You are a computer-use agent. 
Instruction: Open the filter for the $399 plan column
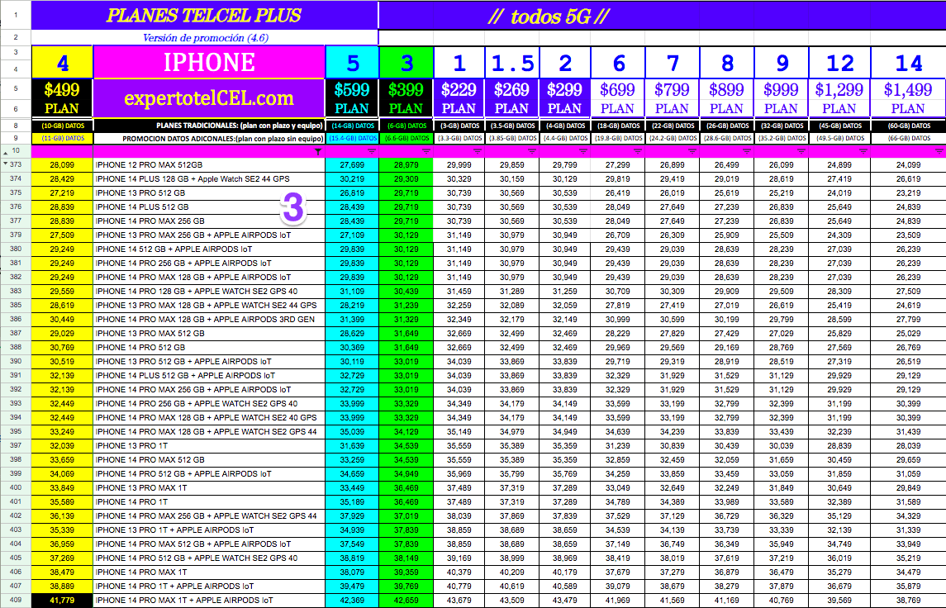point(426,152)
